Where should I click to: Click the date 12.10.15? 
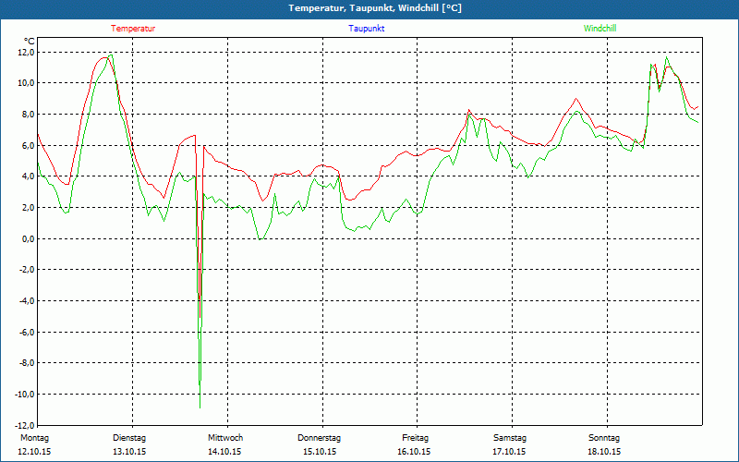click(34, 452)
